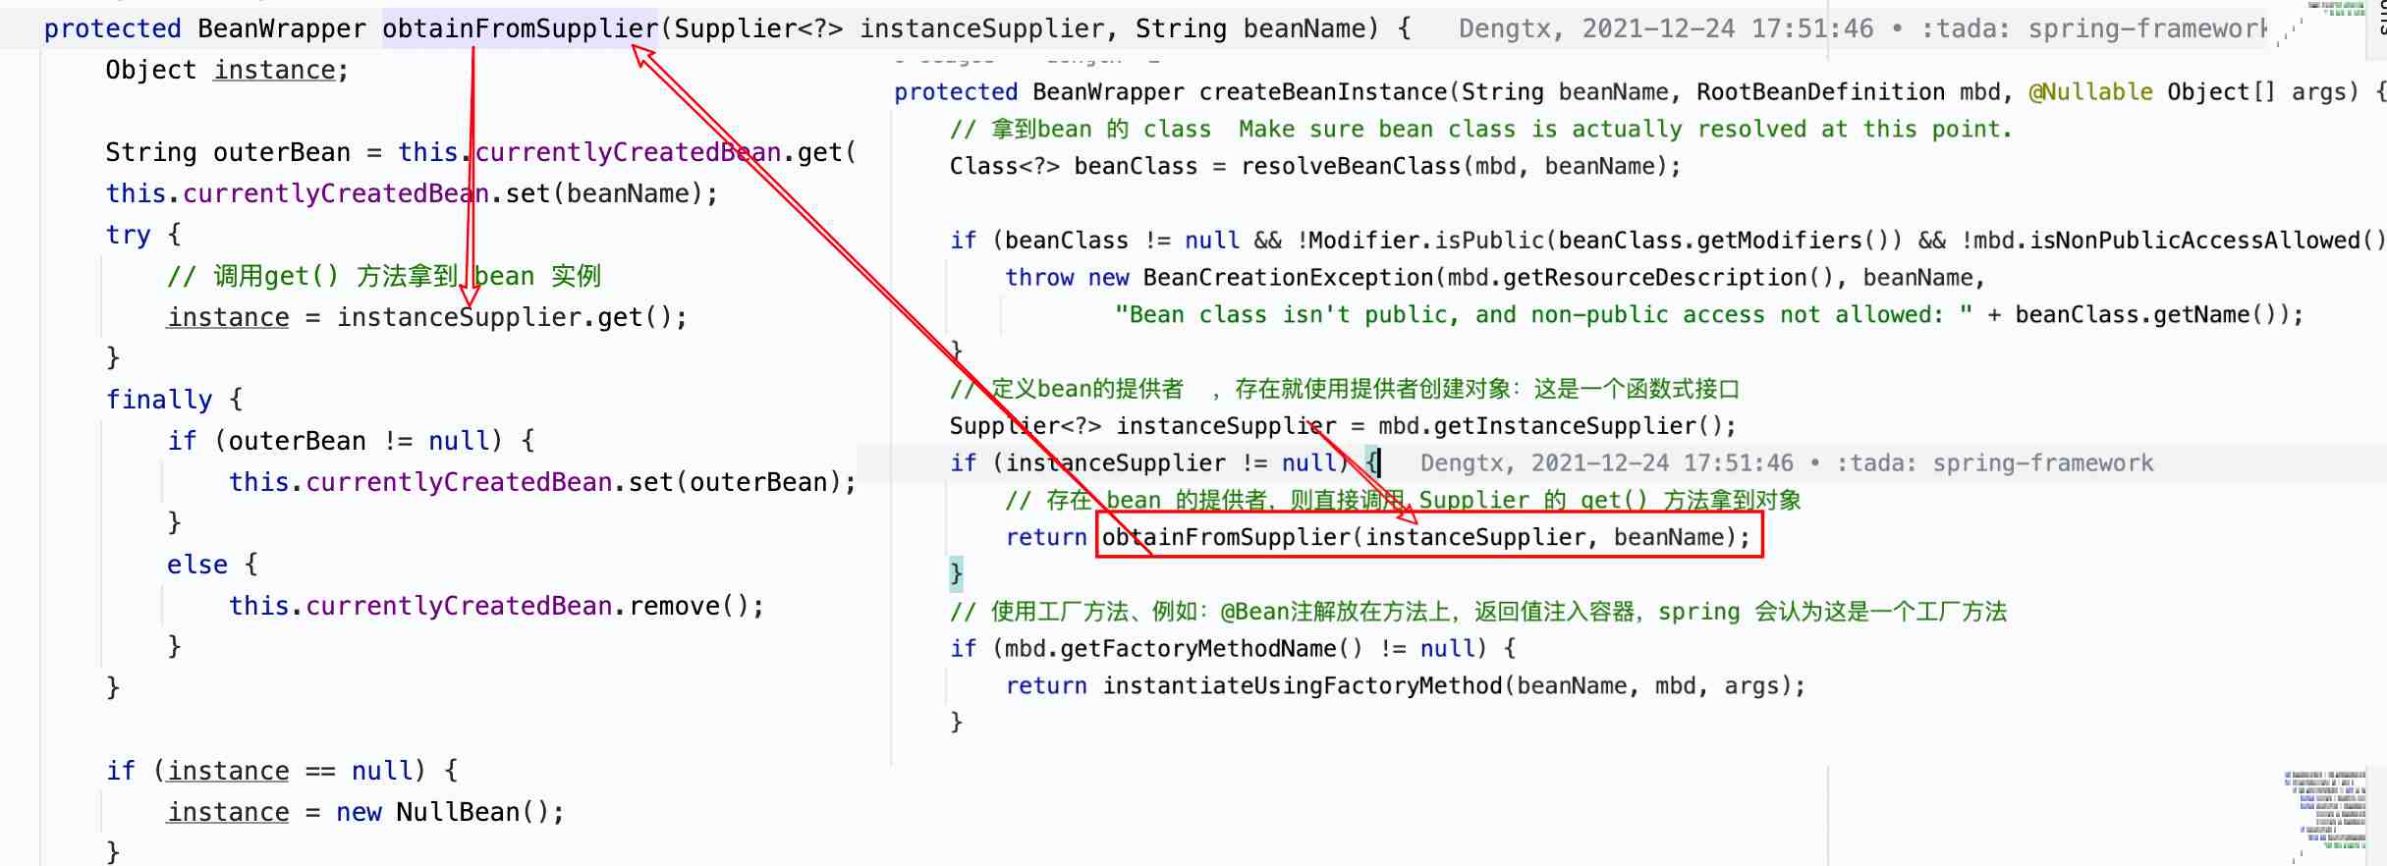Click the comment about calling Supplier 的 get() 方法
The height and width of the screenshot is (866, 2387).
(x=1404, y=501)
